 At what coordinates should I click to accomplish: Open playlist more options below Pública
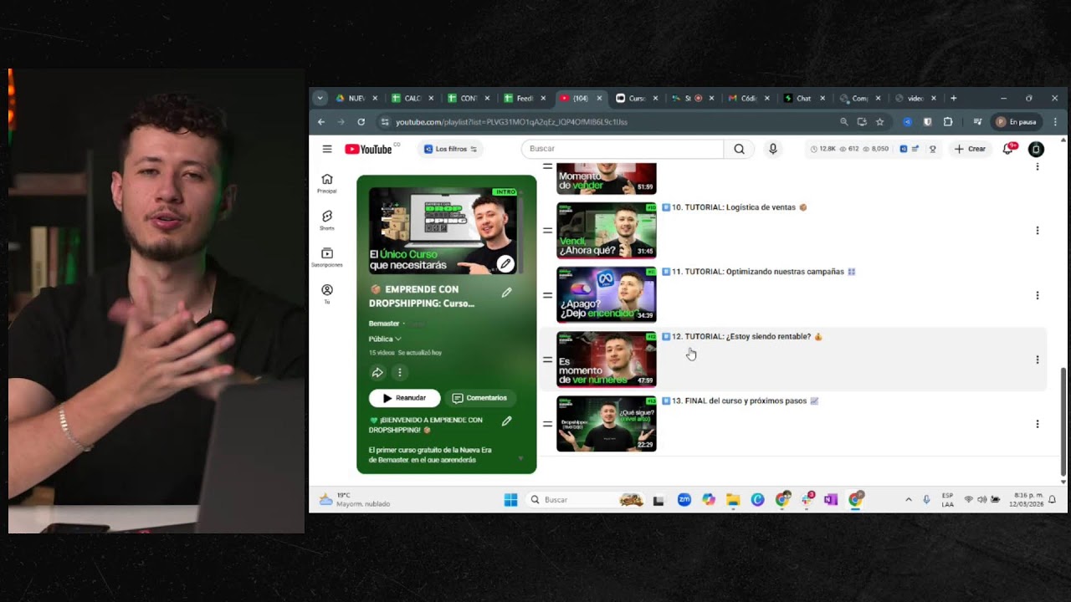pos(400,373)
